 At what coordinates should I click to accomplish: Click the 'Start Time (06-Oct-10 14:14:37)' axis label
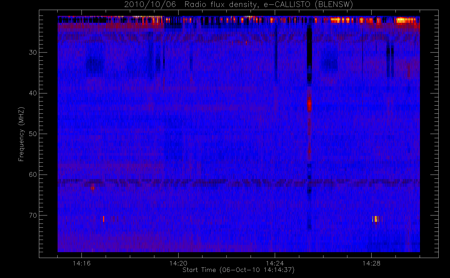click(x=238, y=270)
